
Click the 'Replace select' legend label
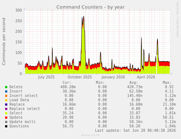click(x=25, y=109)
